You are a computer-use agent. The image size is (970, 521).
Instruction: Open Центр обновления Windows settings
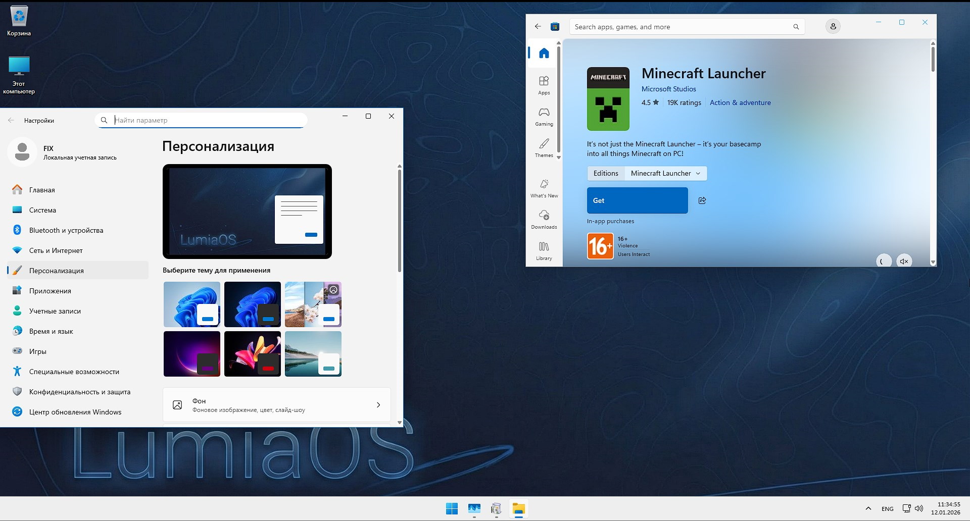pyautogui.click(x=75, y=411)
